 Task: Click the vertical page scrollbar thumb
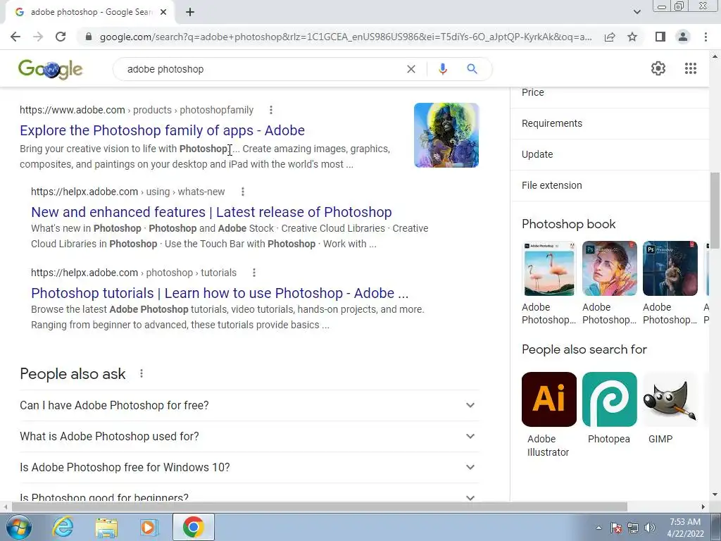pos(714,210)
